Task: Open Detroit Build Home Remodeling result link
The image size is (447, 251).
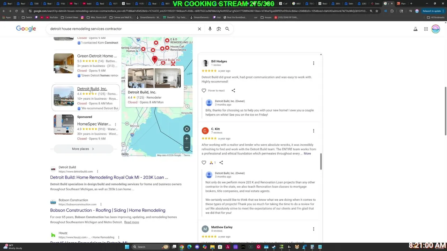Action: pos(109,177)
